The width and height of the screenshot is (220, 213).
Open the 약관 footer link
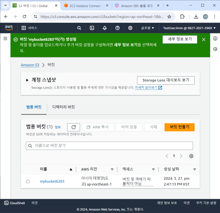pyautogui.click(x=186, y=203)
